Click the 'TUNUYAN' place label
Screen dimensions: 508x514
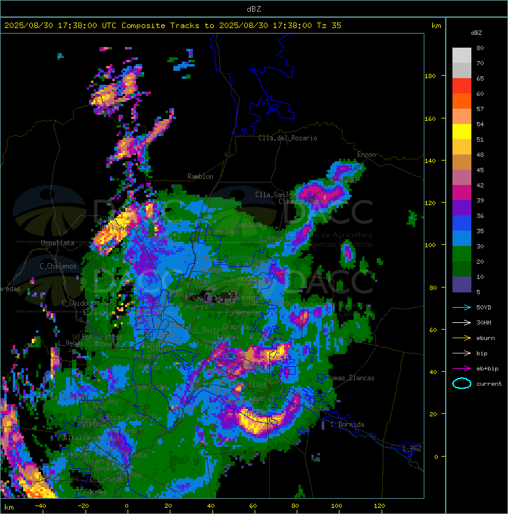click(129, 476)
